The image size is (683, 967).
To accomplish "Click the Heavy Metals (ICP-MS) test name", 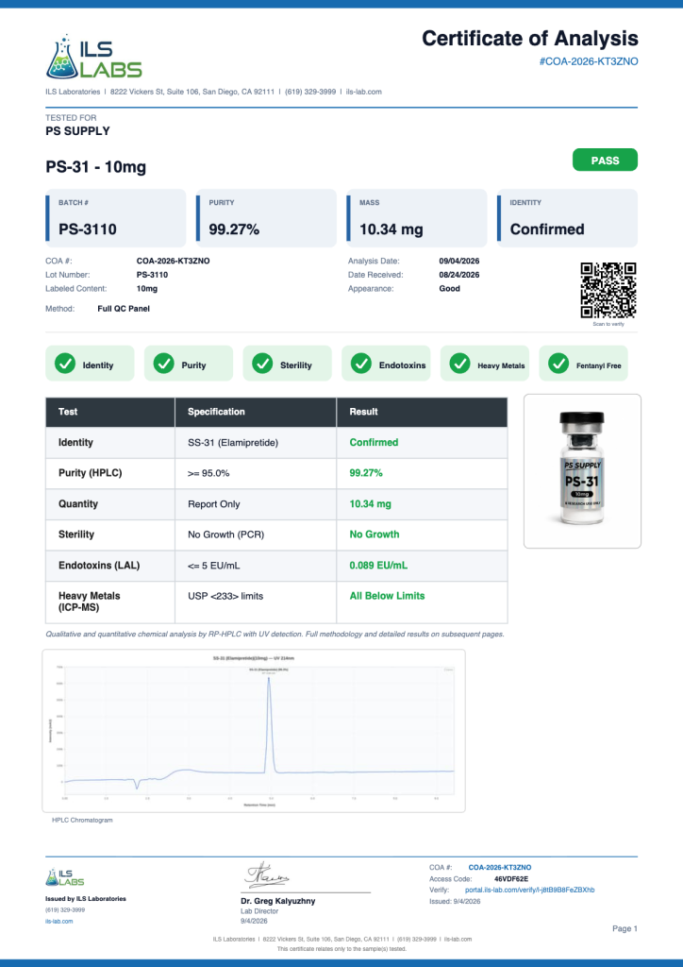I will pyautogui.click(x=90, y=602).
